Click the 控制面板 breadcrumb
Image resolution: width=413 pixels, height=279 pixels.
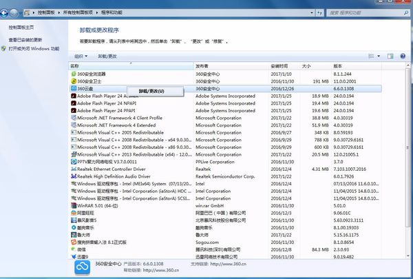click(x=46, y=12)
